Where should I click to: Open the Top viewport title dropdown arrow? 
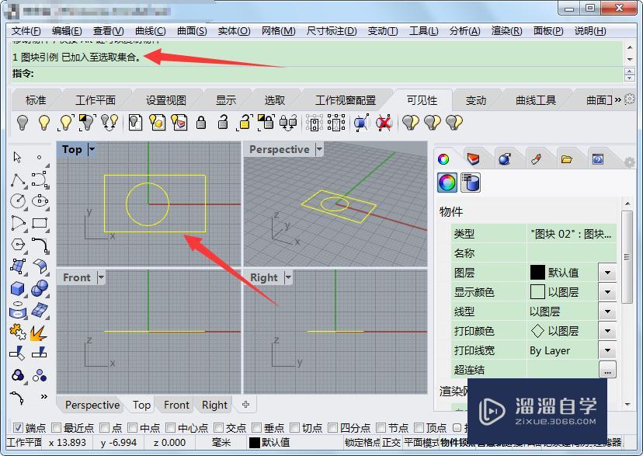pos(92,149)
